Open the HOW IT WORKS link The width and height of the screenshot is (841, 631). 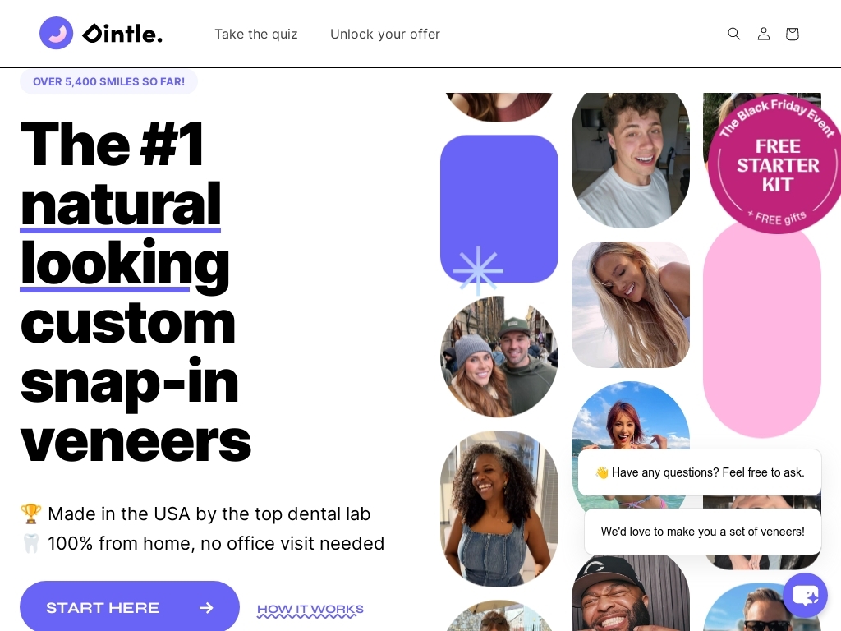pyautogui.click(x=310, y=610)
